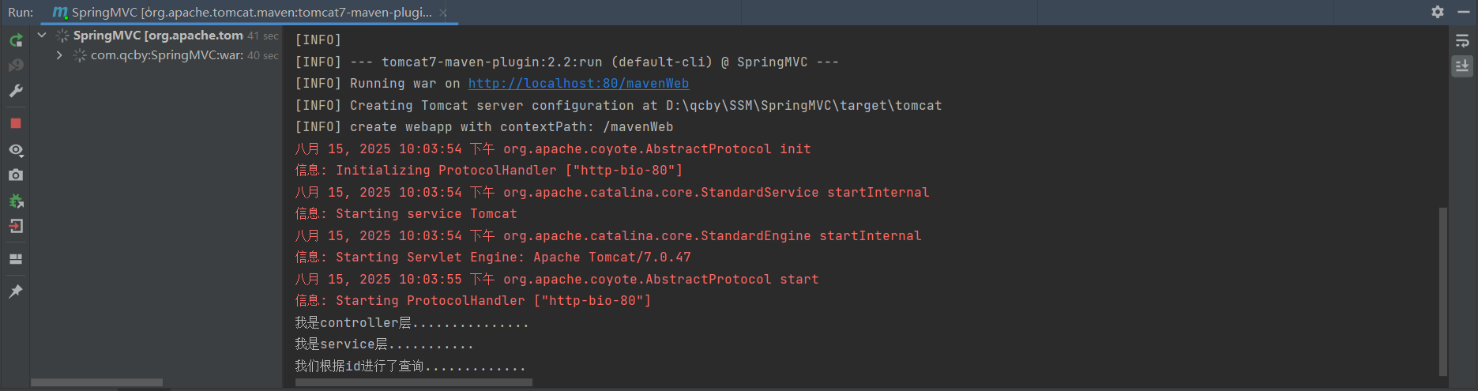Stop the running Tomcat process

click(x=16, y=123)
